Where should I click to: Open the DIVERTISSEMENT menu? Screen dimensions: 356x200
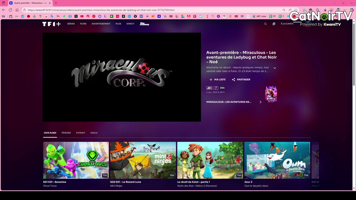click(101, 24)
